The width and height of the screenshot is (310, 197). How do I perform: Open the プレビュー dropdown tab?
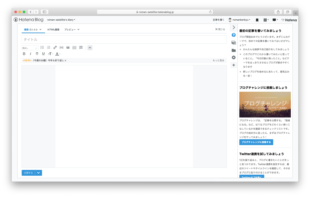(72, 29)
